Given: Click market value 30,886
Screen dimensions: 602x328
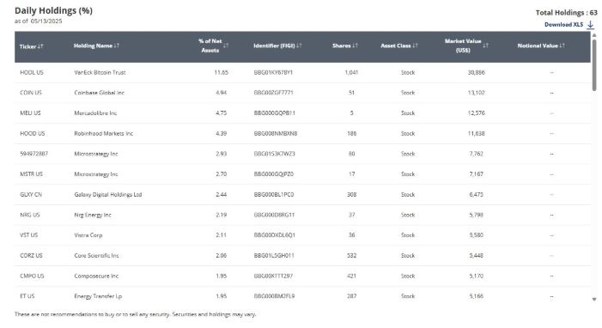Looking at the screenshot, I should tap(476, 72).
